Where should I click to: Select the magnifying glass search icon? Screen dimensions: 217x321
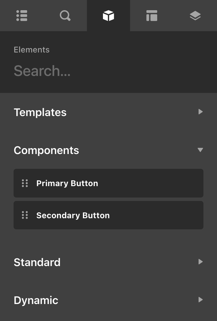click(65, 15)
